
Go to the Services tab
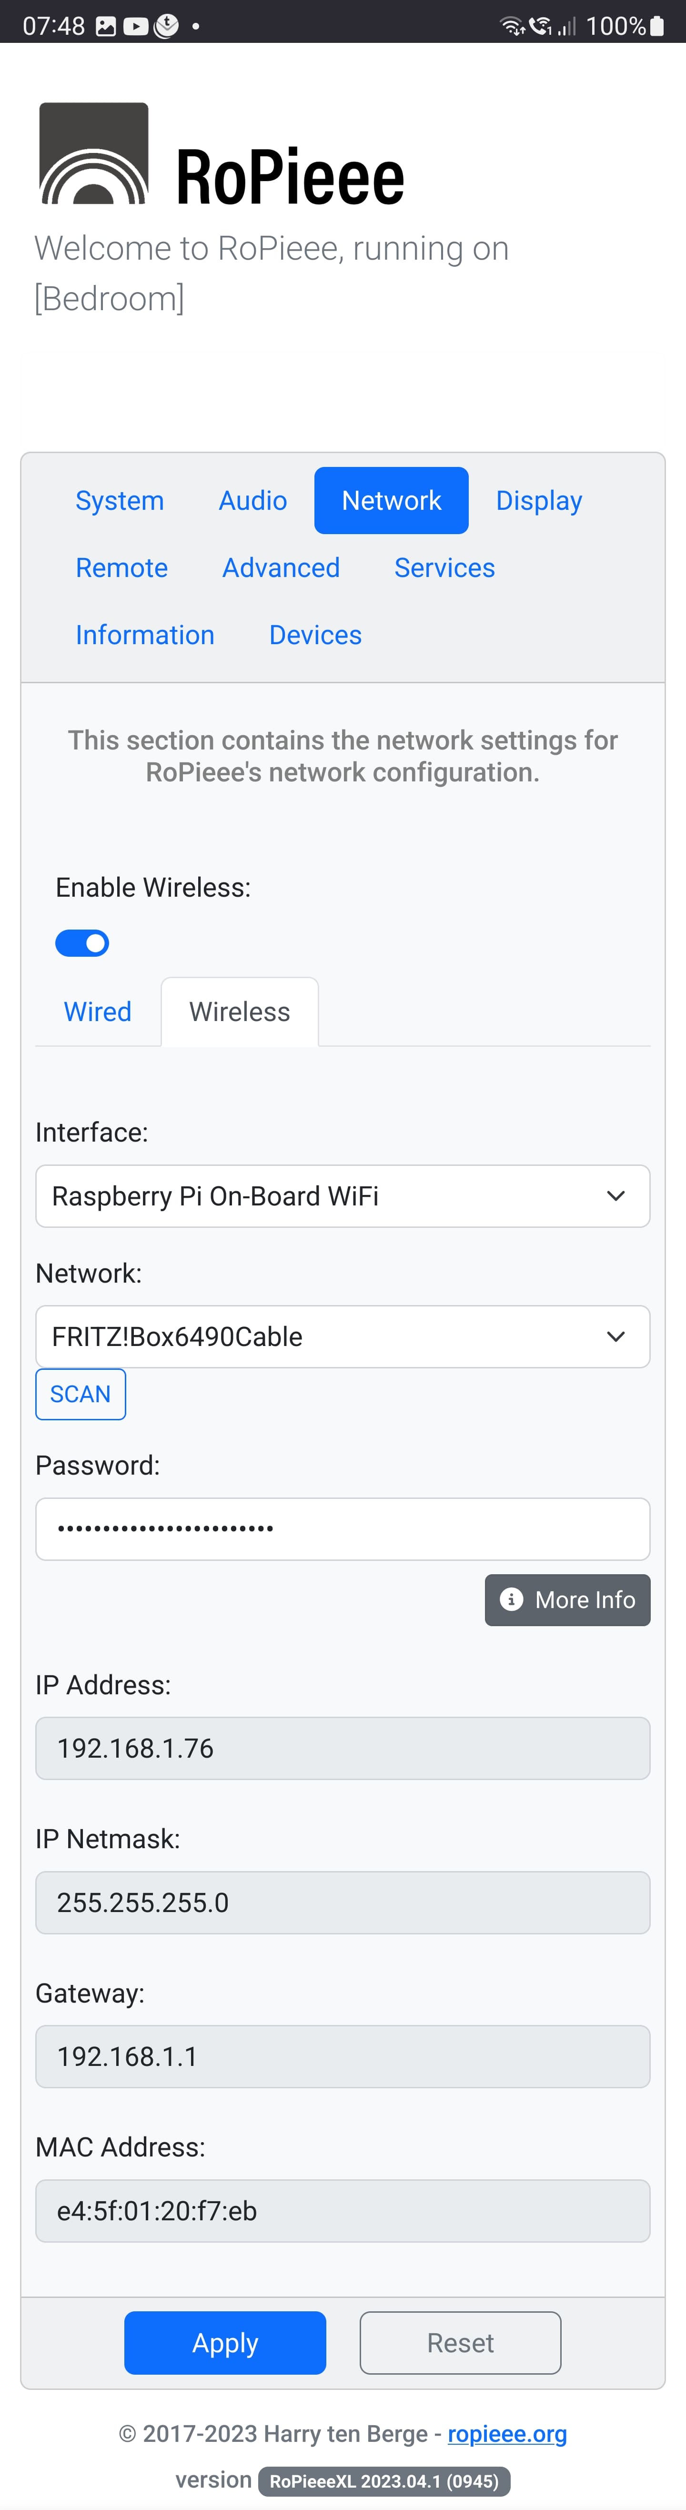(444, 568)
